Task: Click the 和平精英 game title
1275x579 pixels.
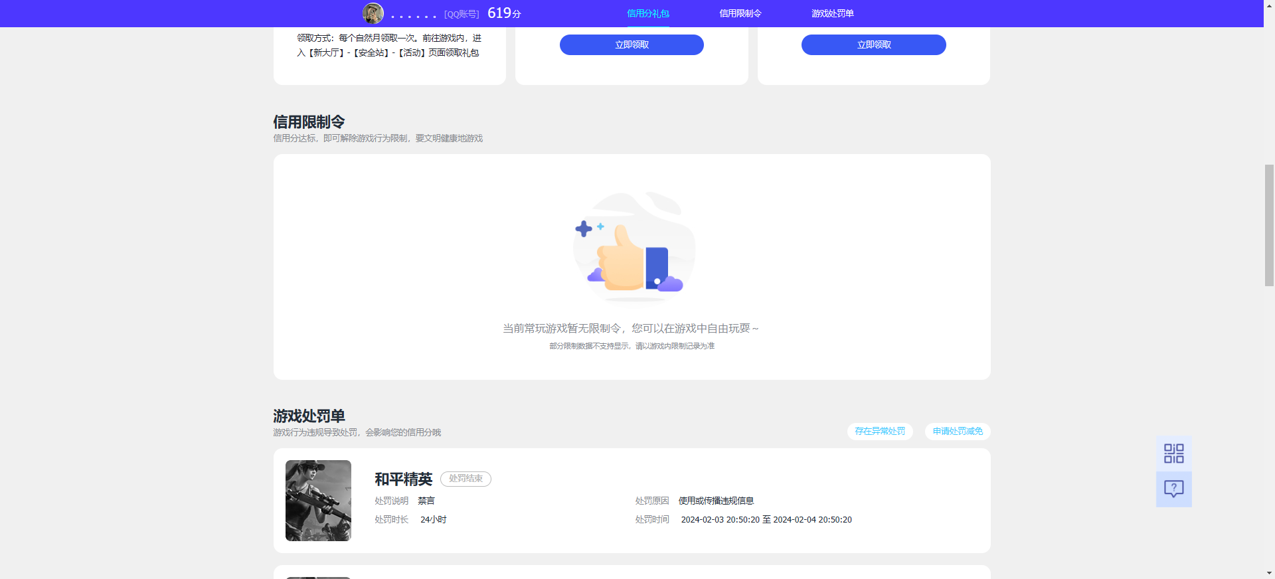Action: pos(403,479)
